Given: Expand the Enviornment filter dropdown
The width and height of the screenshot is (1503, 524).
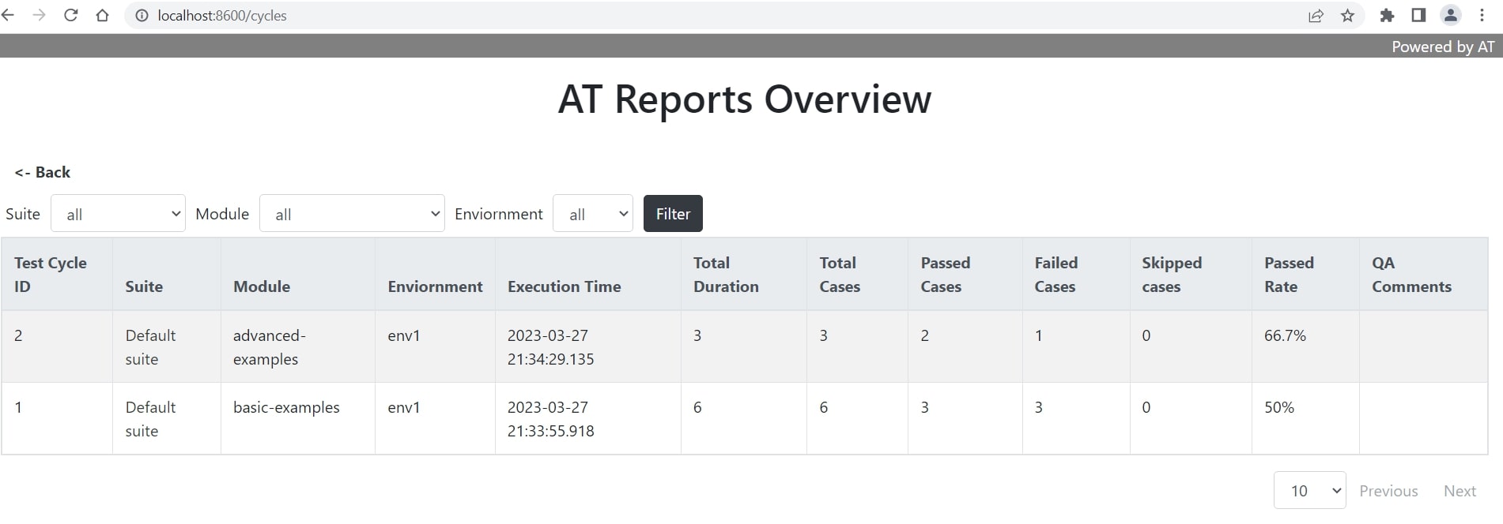Looking at the screenshot, I should [593, 214].
